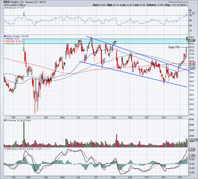Select the MA(200) red legend marker
The width and height of the screenshot is (198, 179).
pyautogui.click(x=5, y=41)
